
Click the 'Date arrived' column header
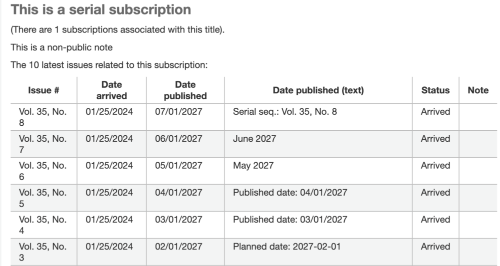point(111,90)
